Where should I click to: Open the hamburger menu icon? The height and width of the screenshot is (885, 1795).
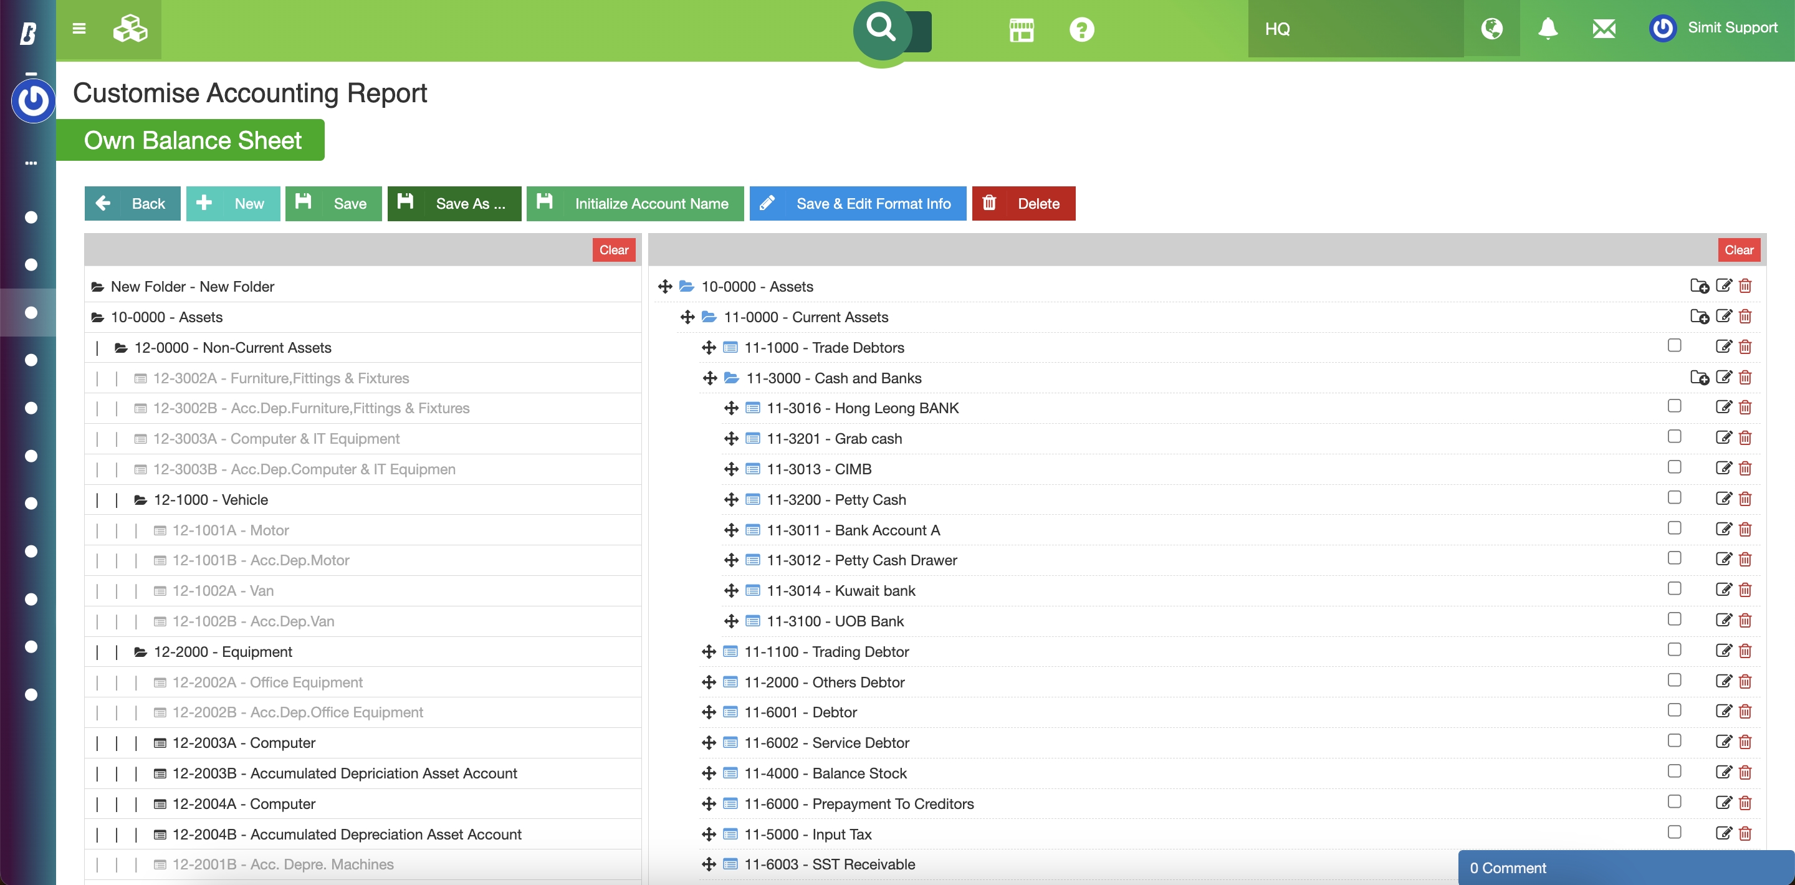pos(79,29)
